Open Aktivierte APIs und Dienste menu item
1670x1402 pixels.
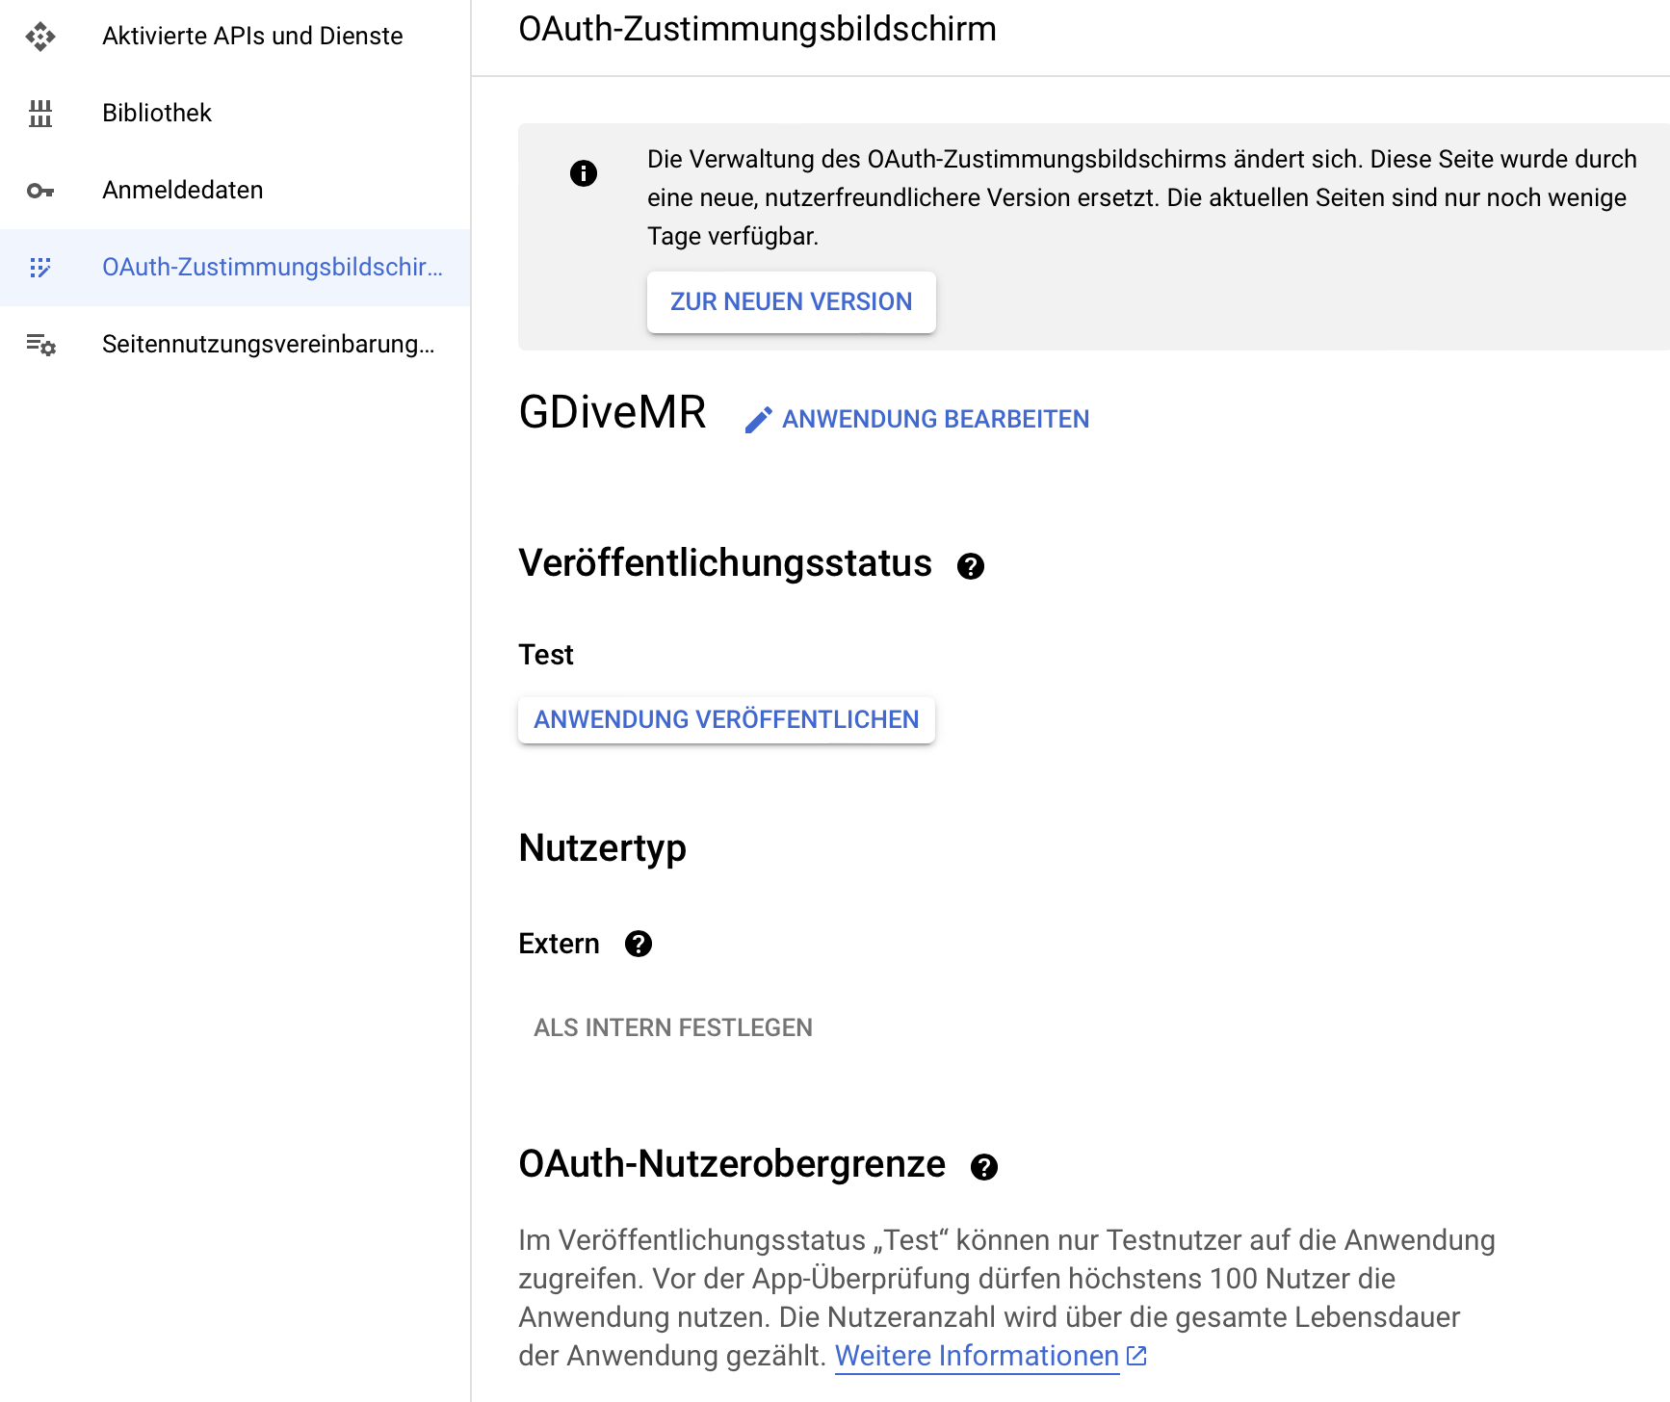pyautogui.click(x=252, y=37)
